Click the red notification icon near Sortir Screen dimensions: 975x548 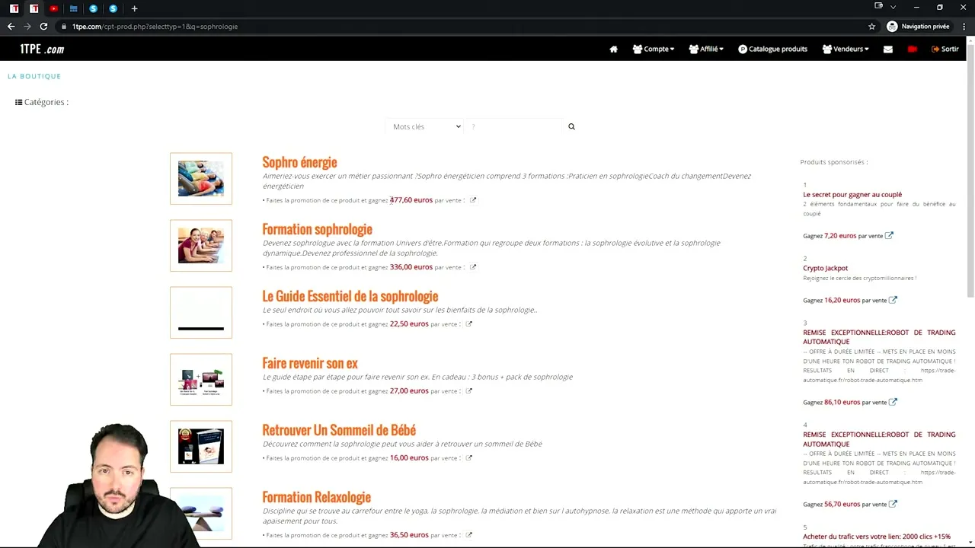pyautogui.click(x=913, y=49)
